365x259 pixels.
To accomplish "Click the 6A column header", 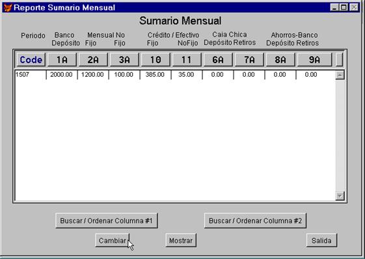I will coord(218,60).
